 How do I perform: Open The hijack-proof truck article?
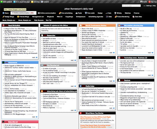[127, 63]
